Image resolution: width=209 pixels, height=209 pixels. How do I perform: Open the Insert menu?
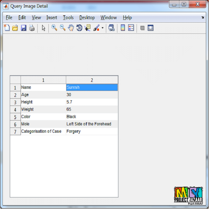pos(52,17)
